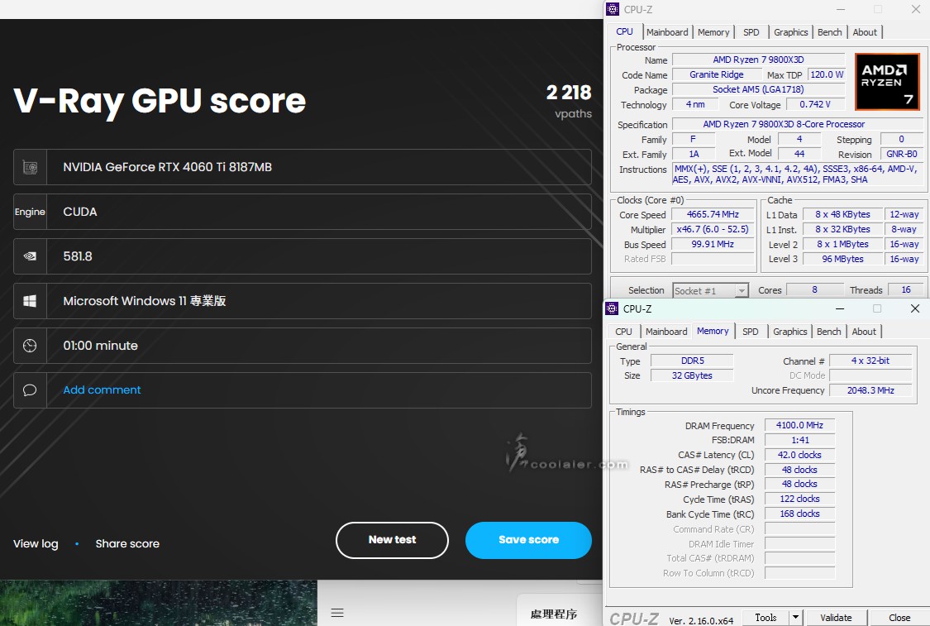Screen dimensions: 930x626
Task: Click the DRAM Frequency value 4100.0 MHz
Action: tap(799, 425)
